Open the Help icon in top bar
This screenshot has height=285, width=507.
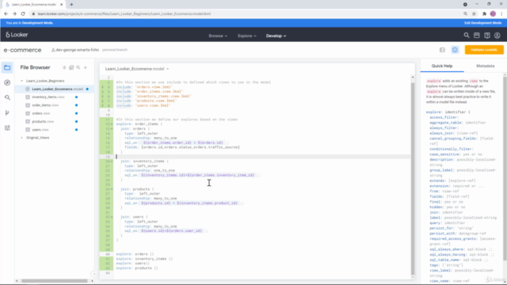pyautogui.click(x=487, y=36)
